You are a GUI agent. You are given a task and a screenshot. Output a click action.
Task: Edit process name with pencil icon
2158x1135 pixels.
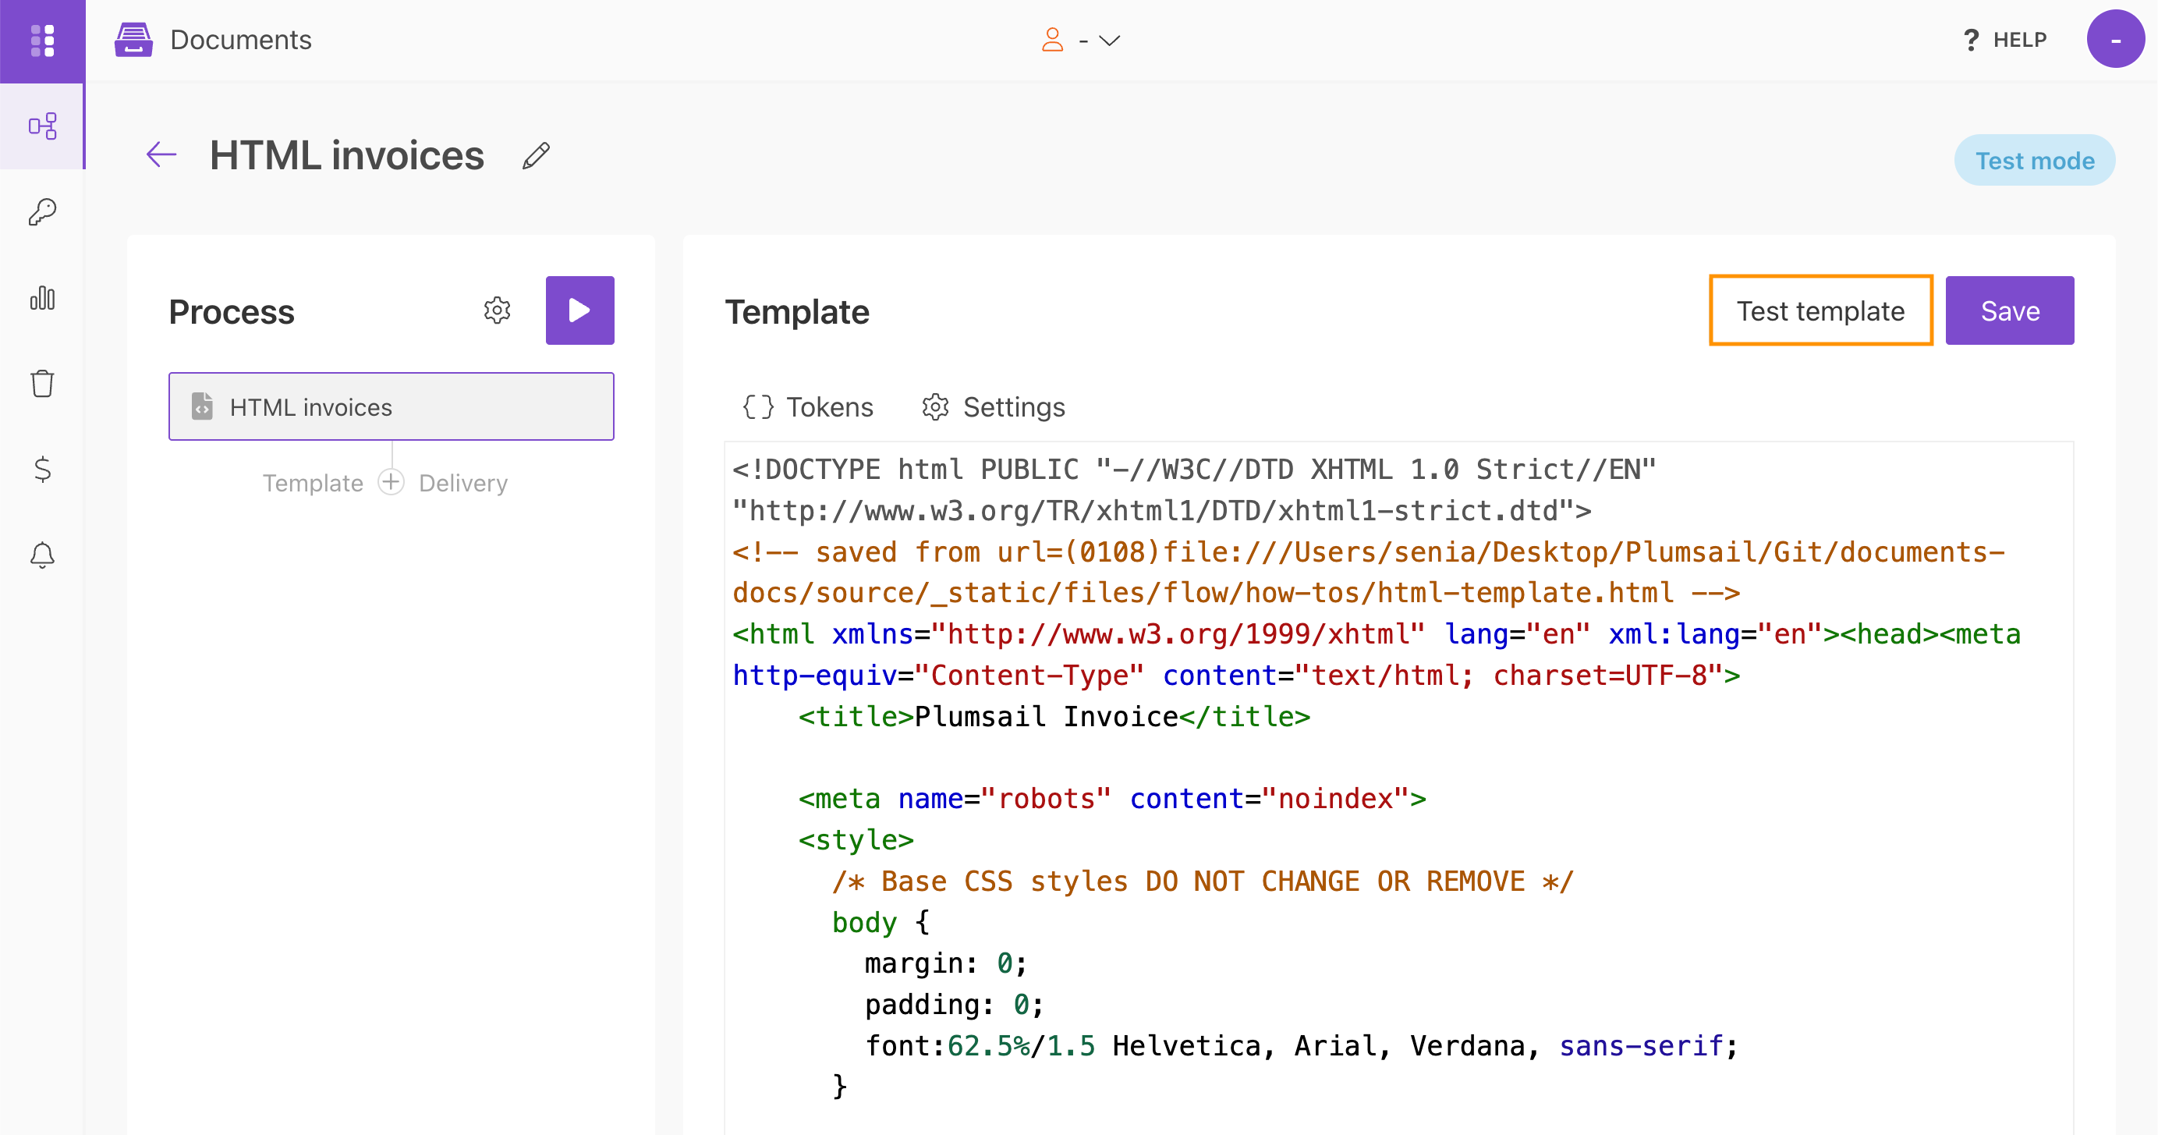[x=536, y=156]
